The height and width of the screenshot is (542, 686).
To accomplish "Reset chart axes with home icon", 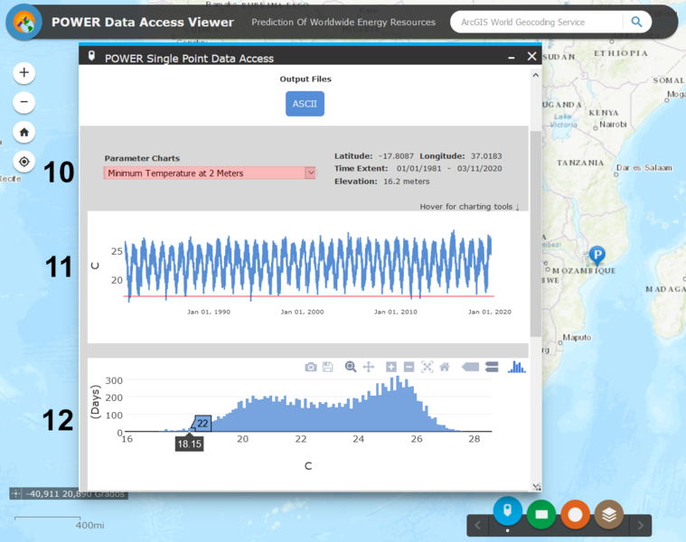I will (x=445, y=367).
